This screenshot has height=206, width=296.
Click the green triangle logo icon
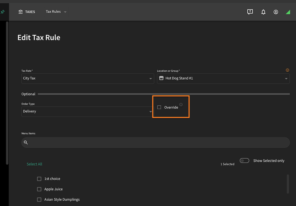click(x=288, y=12)
